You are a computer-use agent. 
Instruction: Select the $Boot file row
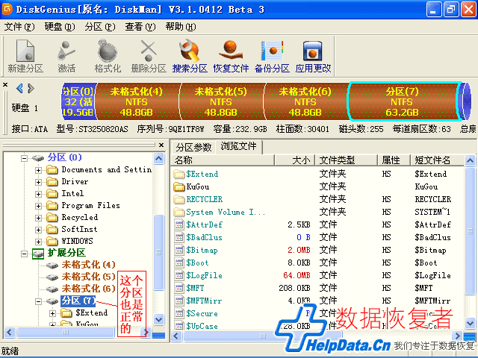317,263
